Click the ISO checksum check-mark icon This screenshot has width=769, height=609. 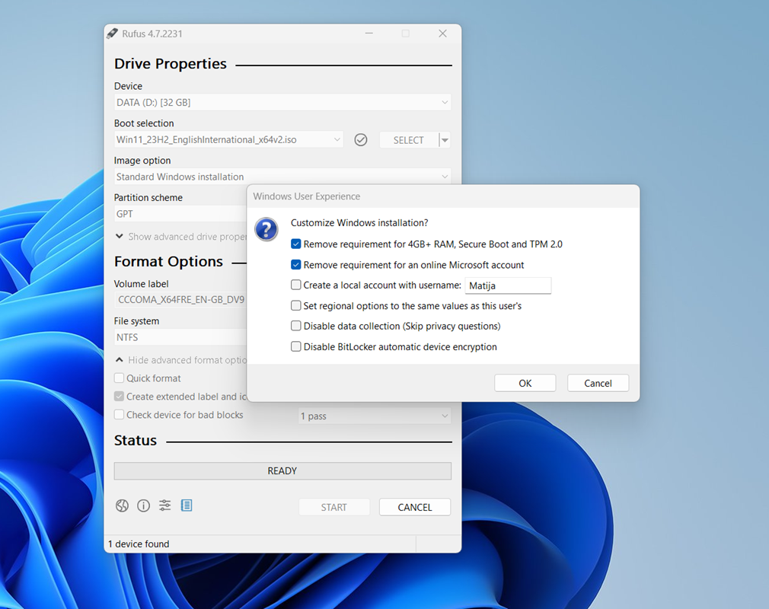click(360, 140)
